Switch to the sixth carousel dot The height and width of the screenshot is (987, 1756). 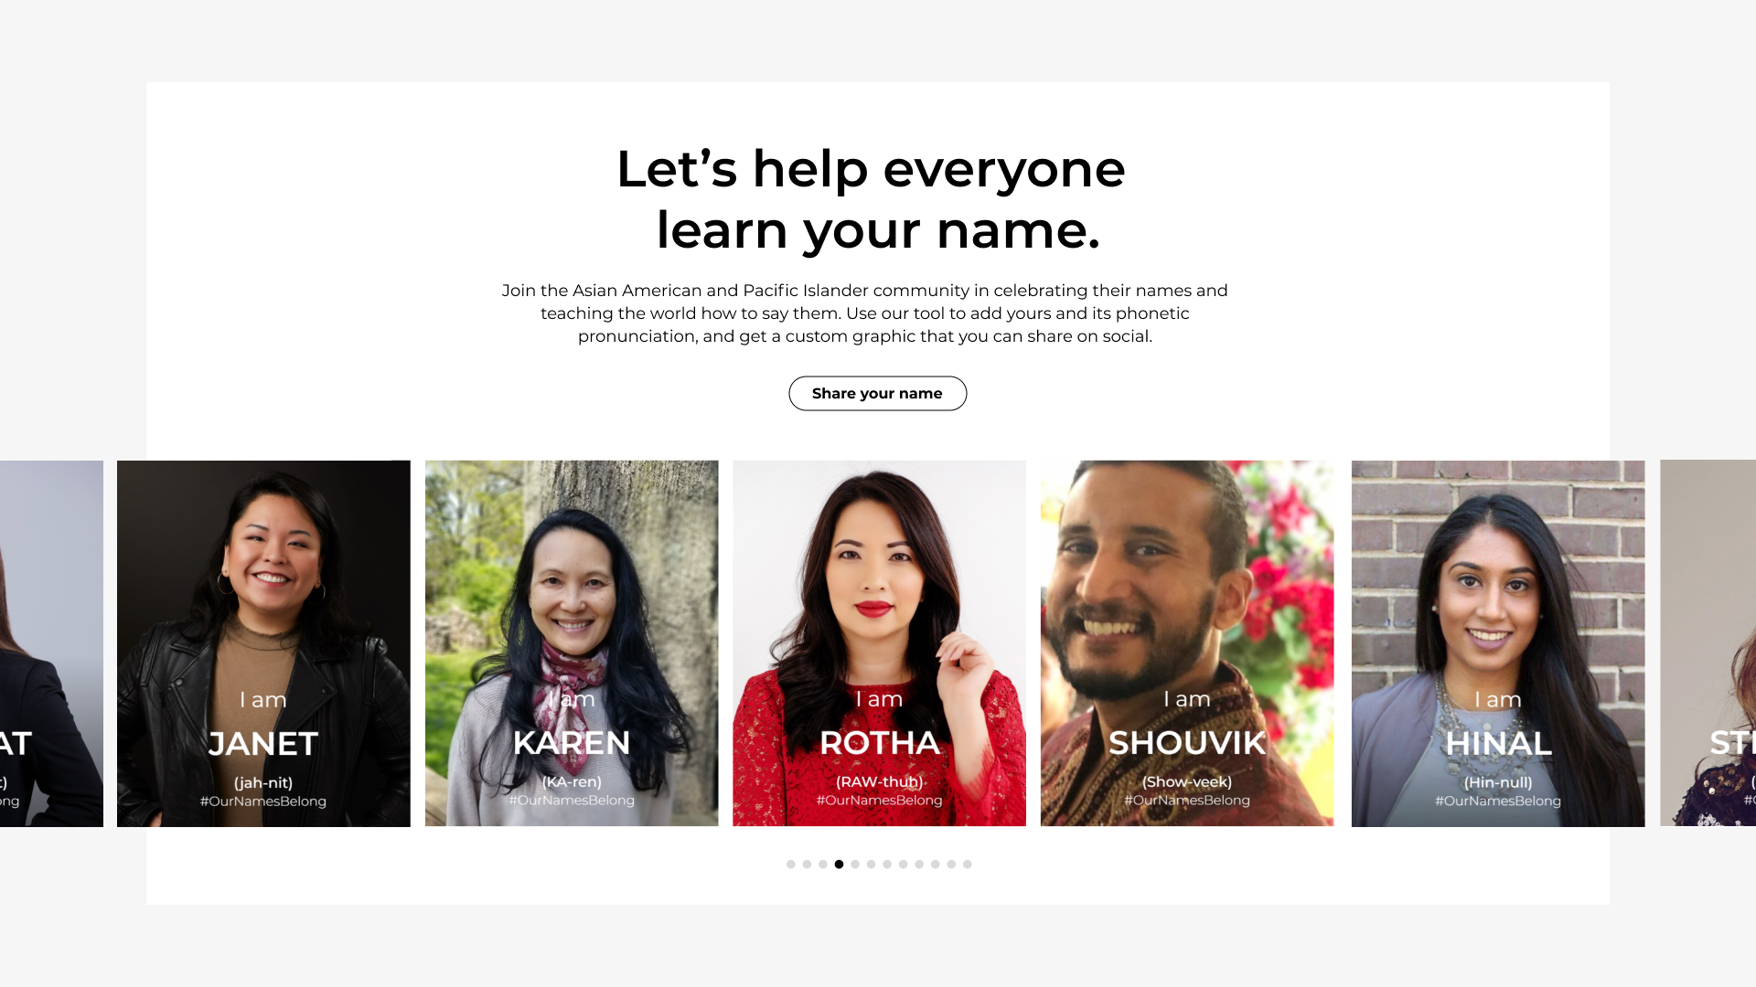[871, 864]
